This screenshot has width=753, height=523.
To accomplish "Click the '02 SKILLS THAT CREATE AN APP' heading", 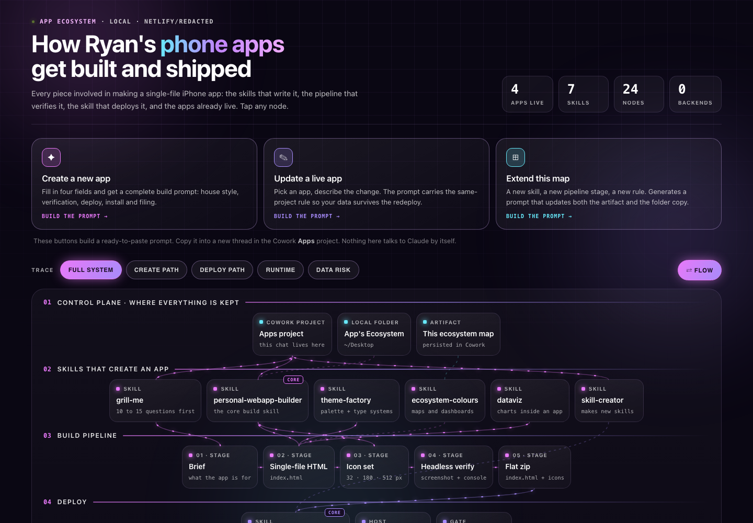I will pos(106,369).
